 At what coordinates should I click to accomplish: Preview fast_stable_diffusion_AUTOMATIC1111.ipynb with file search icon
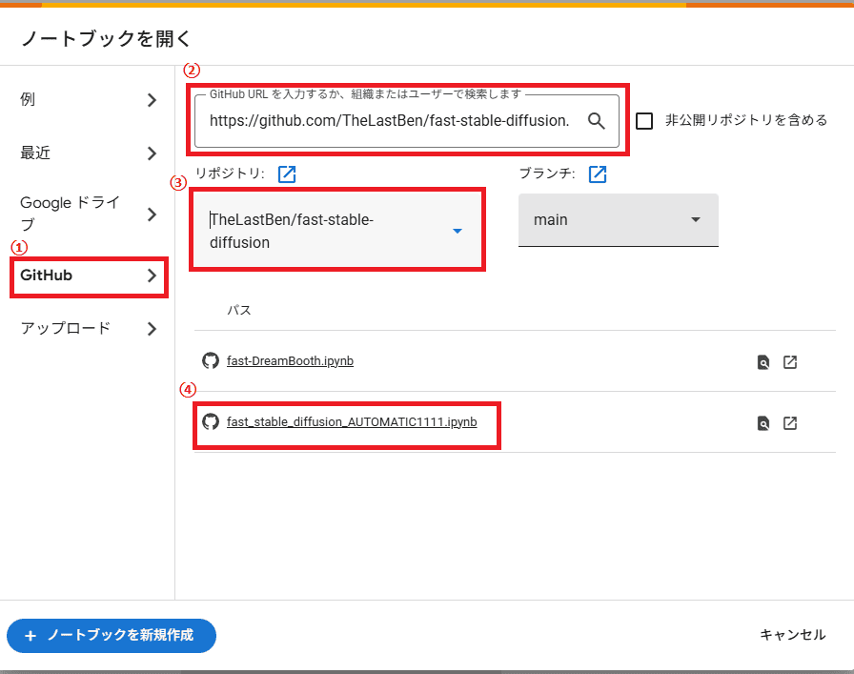click(x=763, y=423)
